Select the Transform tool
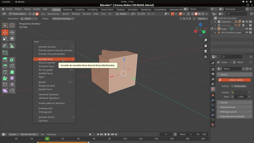 click(12, 39)
